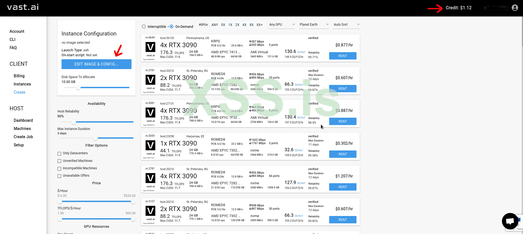Open the user account avatar menu

pyautogui.click(x=515, y=8)
